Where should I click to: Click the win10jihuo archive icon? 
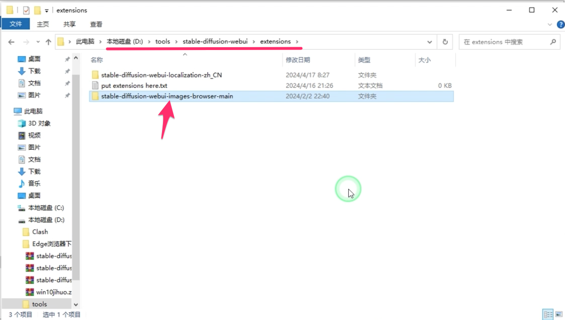tap(30, 292)
